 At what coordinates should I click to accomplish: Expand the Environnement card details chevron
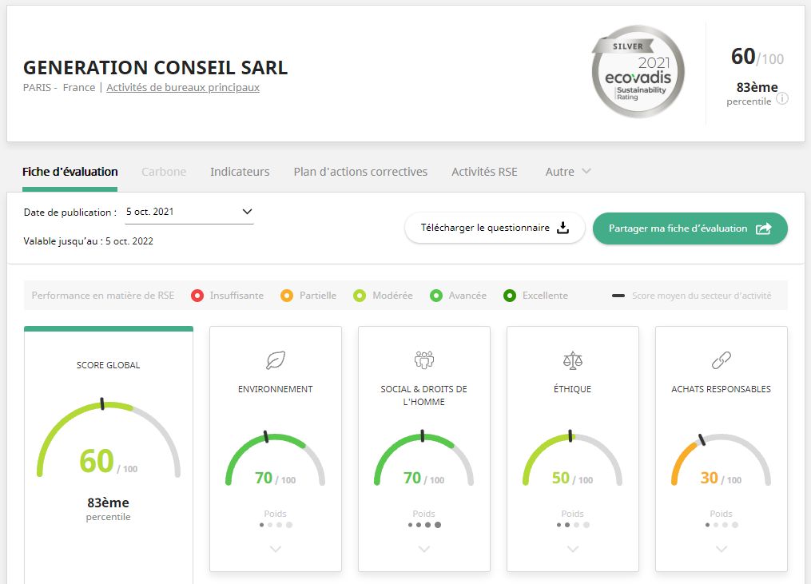pyautogui.click(x=276, y=549)
